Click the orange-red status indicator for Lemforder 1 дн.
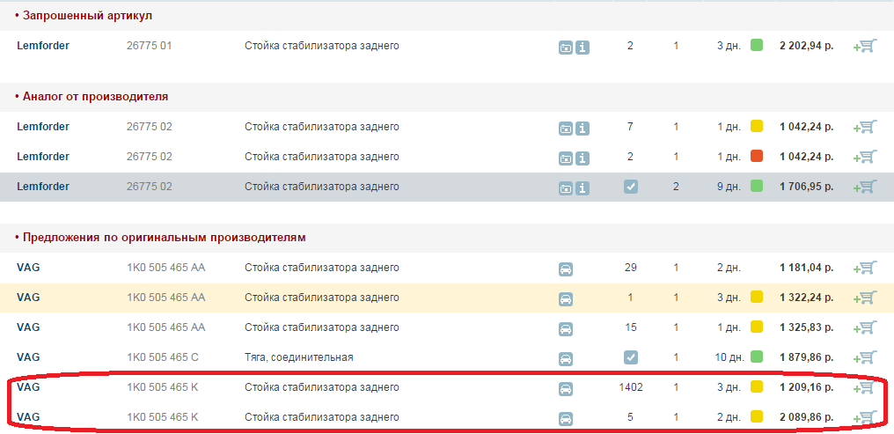Image resolution: width=894 pixels, height=434 pixels. pos(757,156)
